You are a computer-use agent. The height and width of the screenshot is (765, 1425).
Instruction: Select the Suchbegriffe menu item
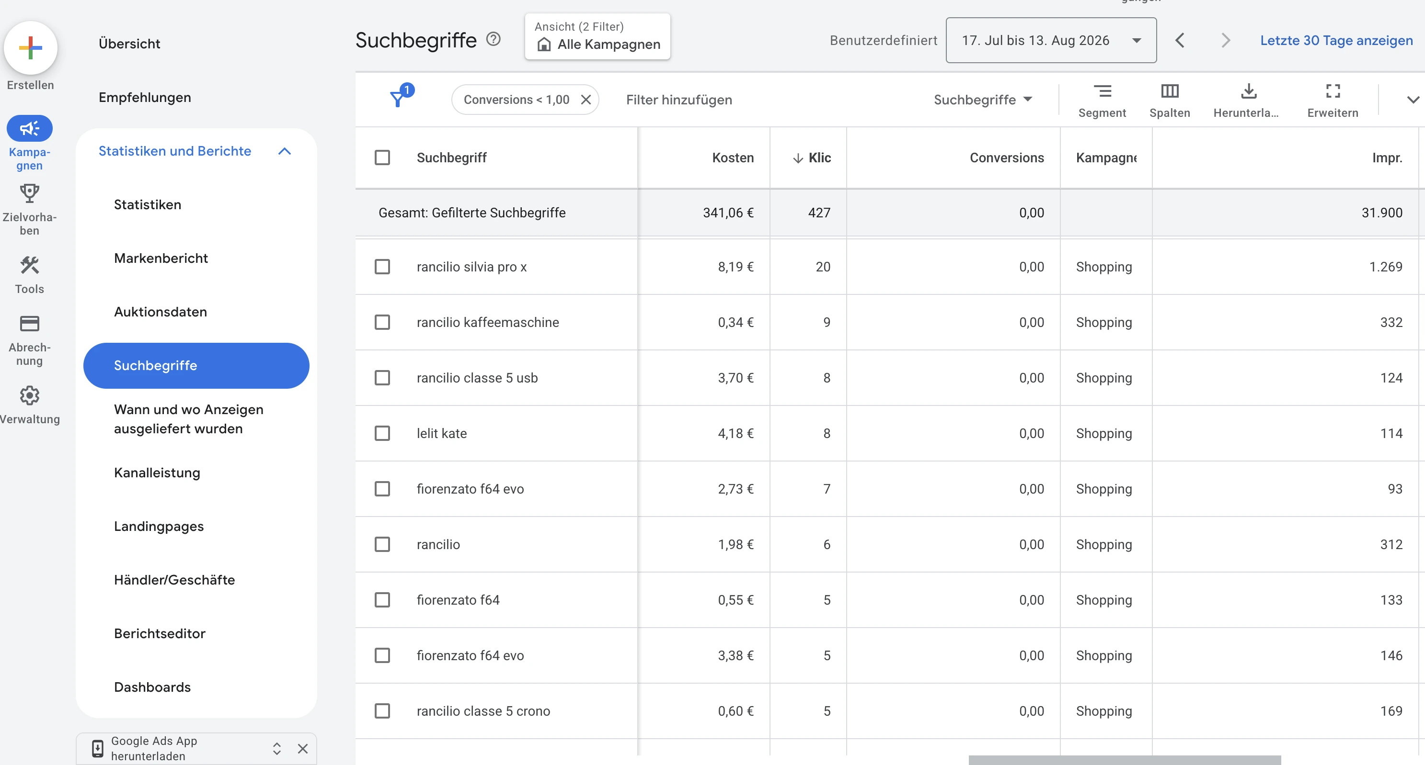click(196, 366)
